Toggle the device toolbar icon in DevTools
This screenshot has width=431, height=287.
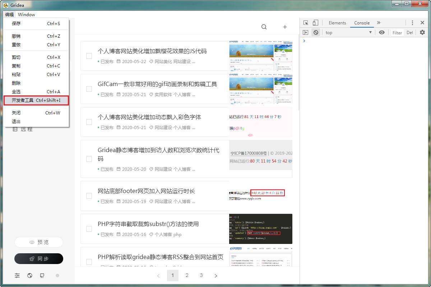(x=315, y=23)
